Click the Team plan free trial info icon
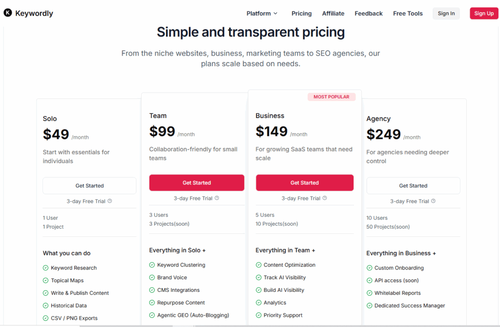The image size is (500, 327). click(x=217, y=198)
